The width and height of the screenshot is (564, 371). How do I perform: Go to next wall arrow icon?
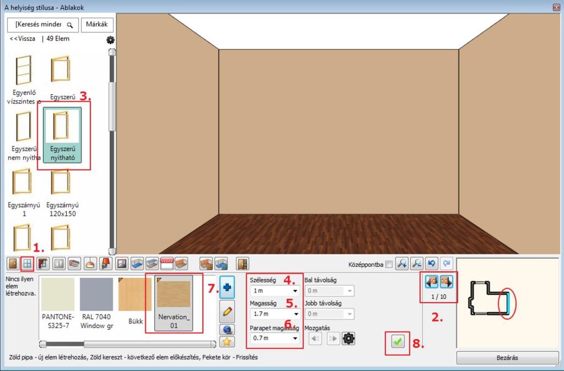(446, 281)
